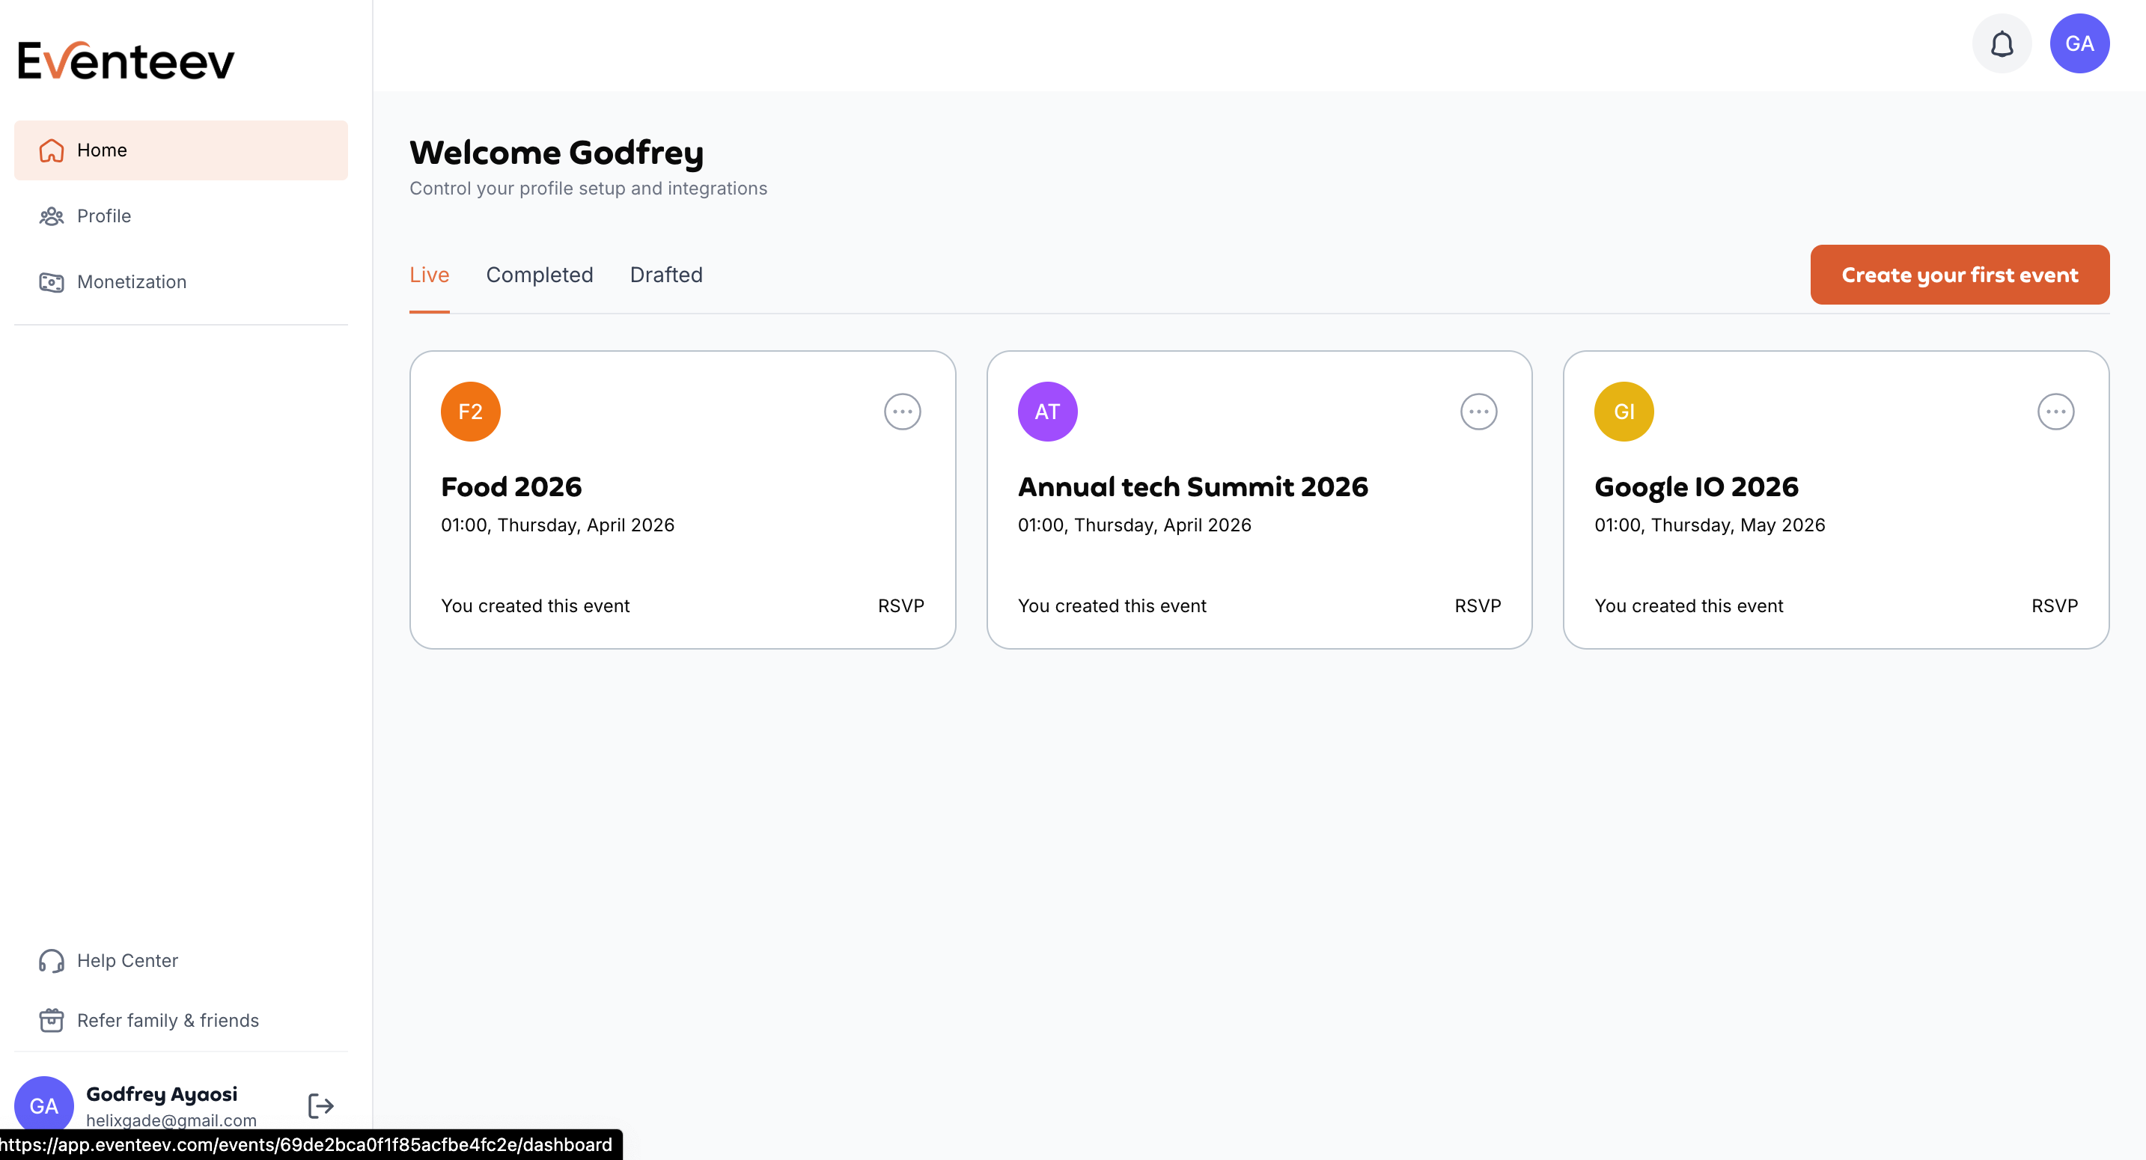The height and width of the screenshot is (1160, 2146).
Task: Switch to the Drafted tab
Action: (x=665, y=275)
